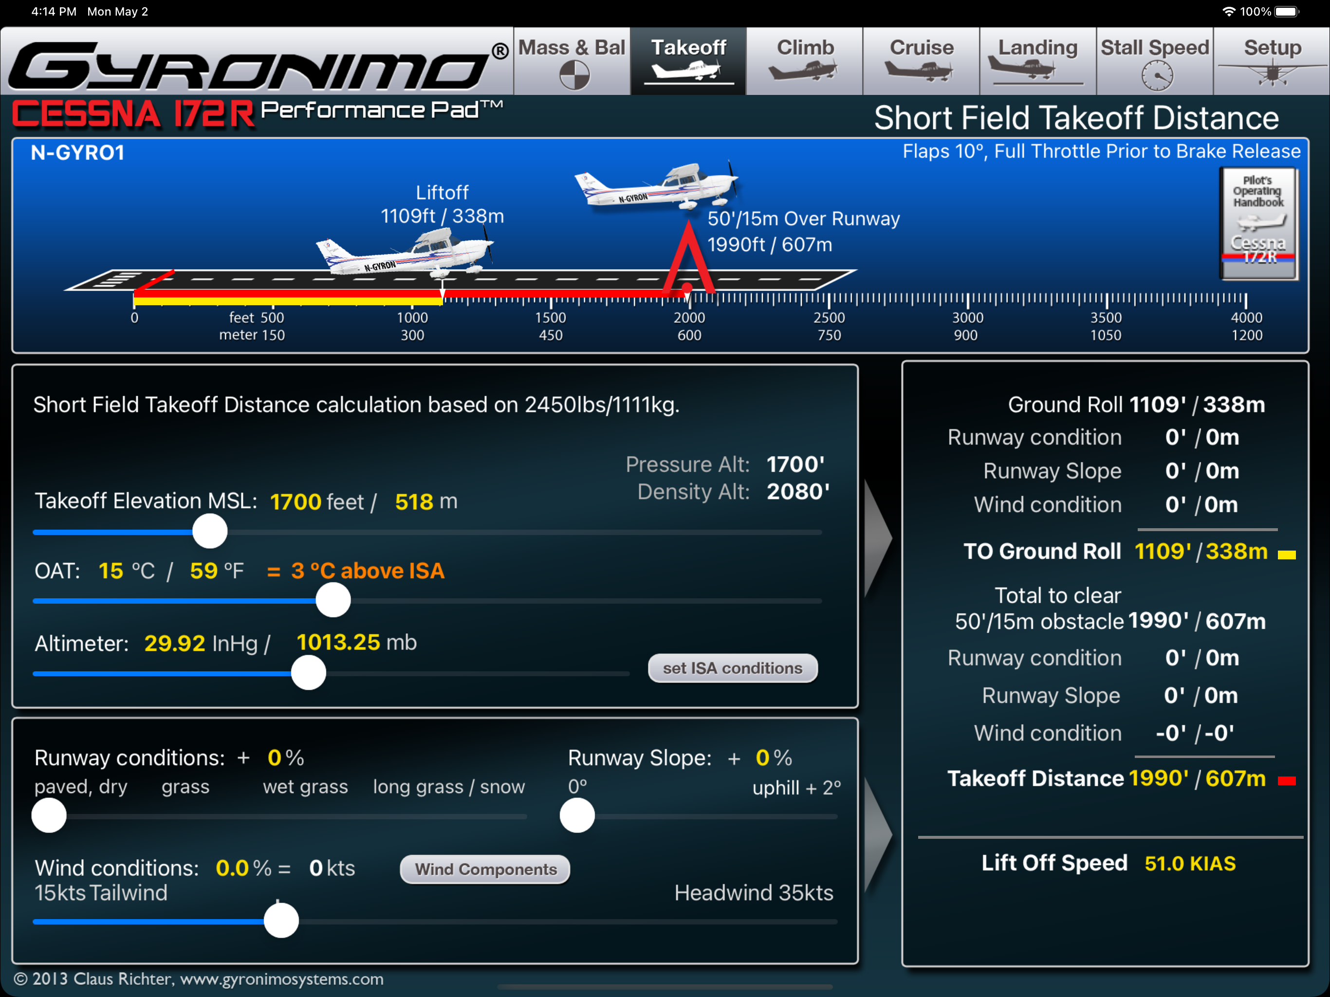The width and height of the screenshot is (1330, 997).
Task: Adjust the Takeoff Elevation MSL slider handle
Action: pos(210,531)
